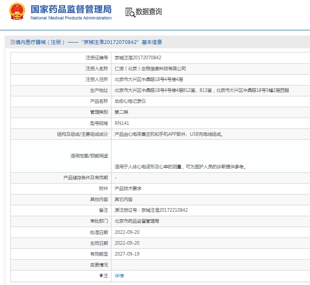This screenshot has width=310, height=285.
Task: Select 批准日期 value 2022-09-20
Action: (127, 232)
